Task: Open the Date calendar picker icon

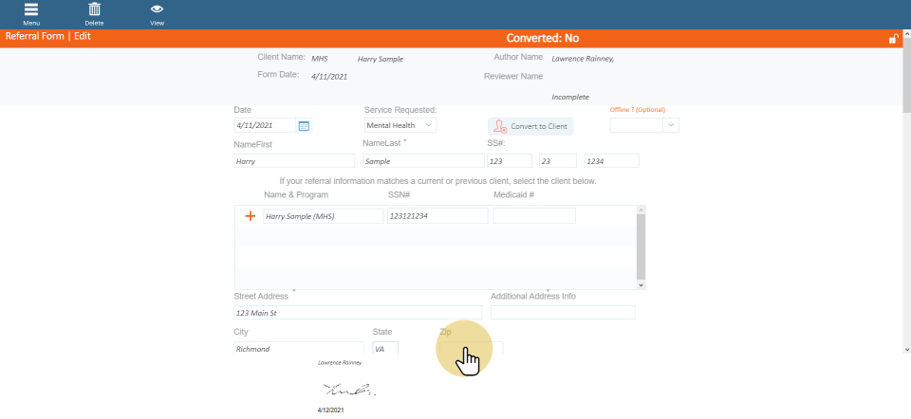Action: [304, 125]
